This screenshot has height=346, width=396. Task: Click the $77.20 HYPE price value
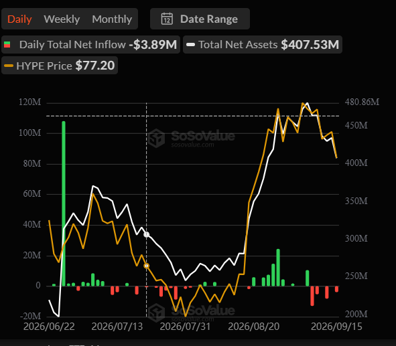pos(95,66)
